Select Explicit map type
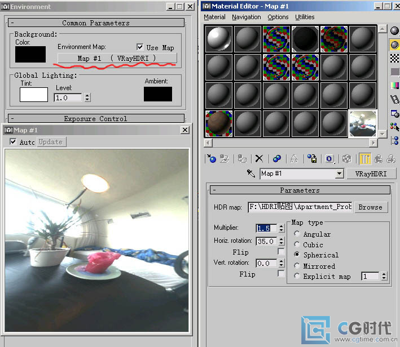The width and height of the screenshot is (400, 347). (x=297, y=276)
